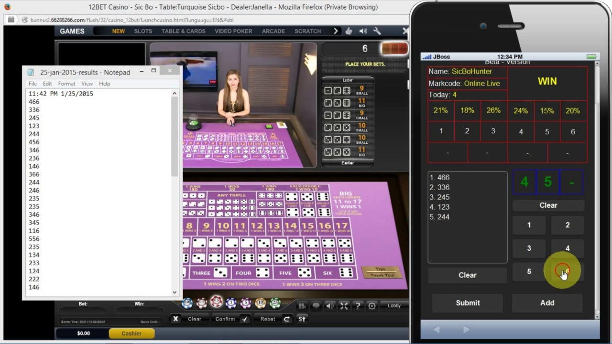The width and height of the screenshot is (612, 344).
Task: Choose the purple 5 betting chip
Action: pyautogui.click(x=246, y=303)
